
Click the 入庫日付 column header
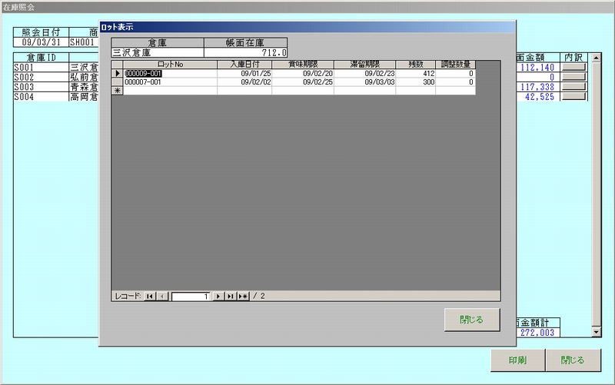coord(244,65)
